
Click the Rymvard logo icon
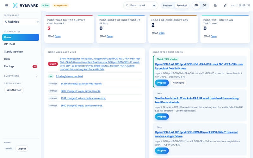[x=15, y=5]
